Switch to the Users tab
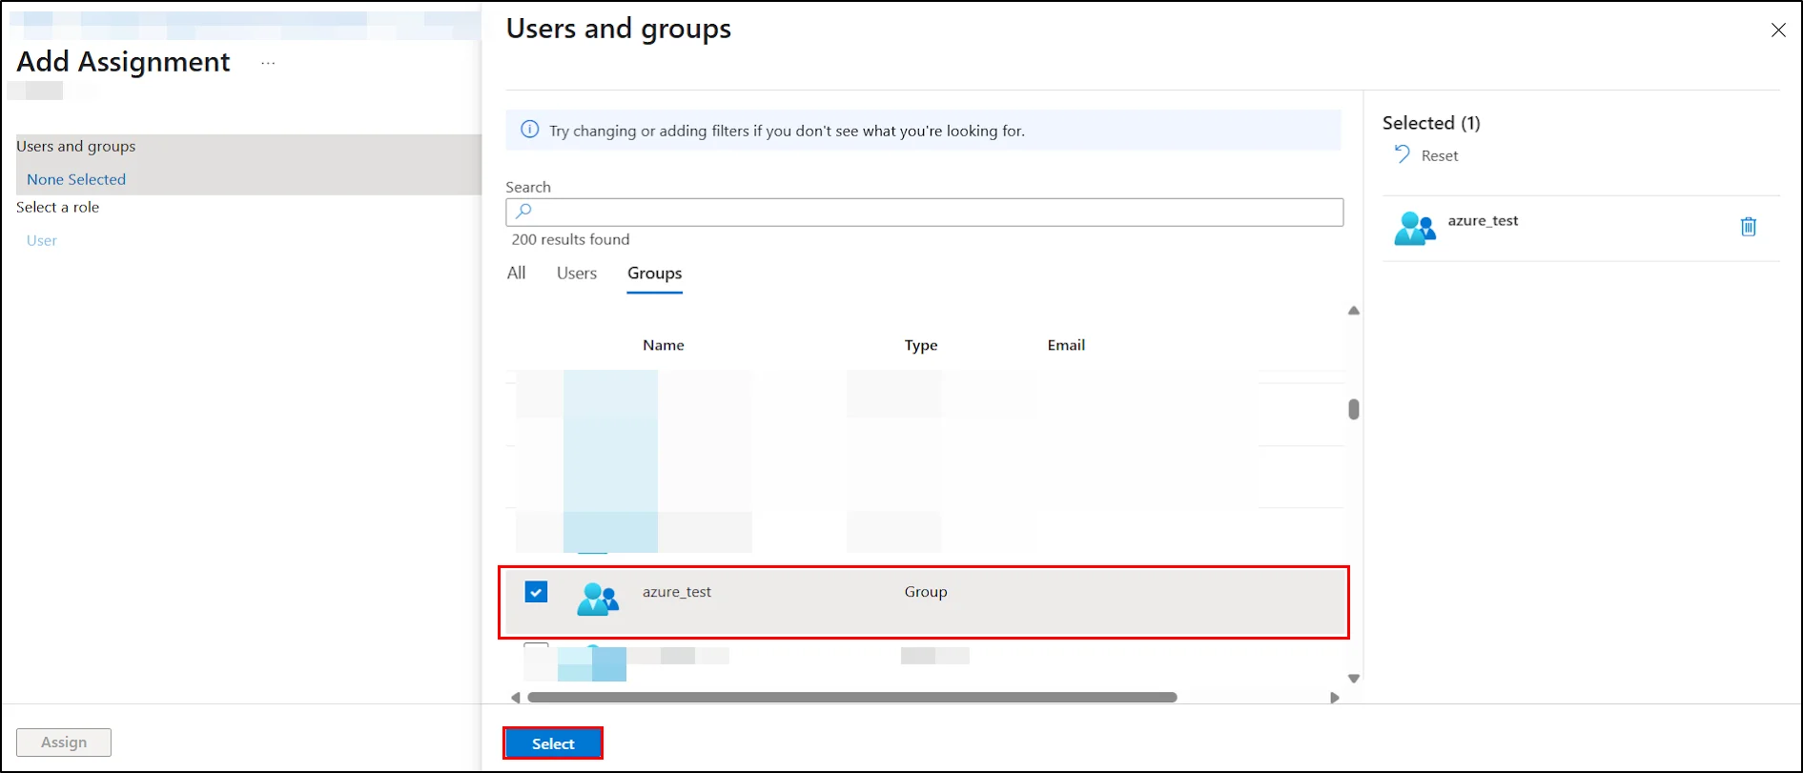 click(x=577, y=274)
